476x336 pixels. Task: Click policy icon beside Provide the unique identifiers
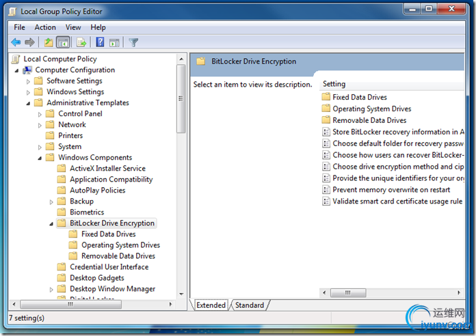click(326, 178)
